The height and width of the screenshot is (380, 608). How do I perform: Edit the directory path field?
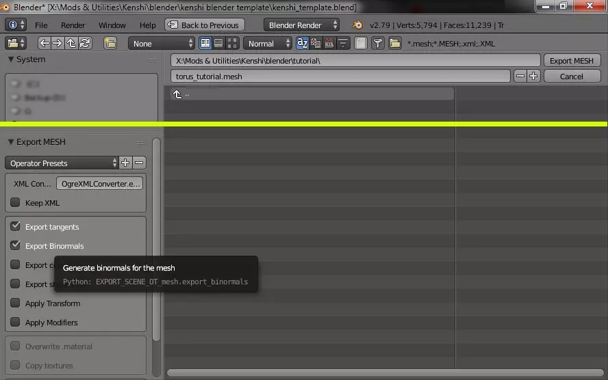(355, 61)
